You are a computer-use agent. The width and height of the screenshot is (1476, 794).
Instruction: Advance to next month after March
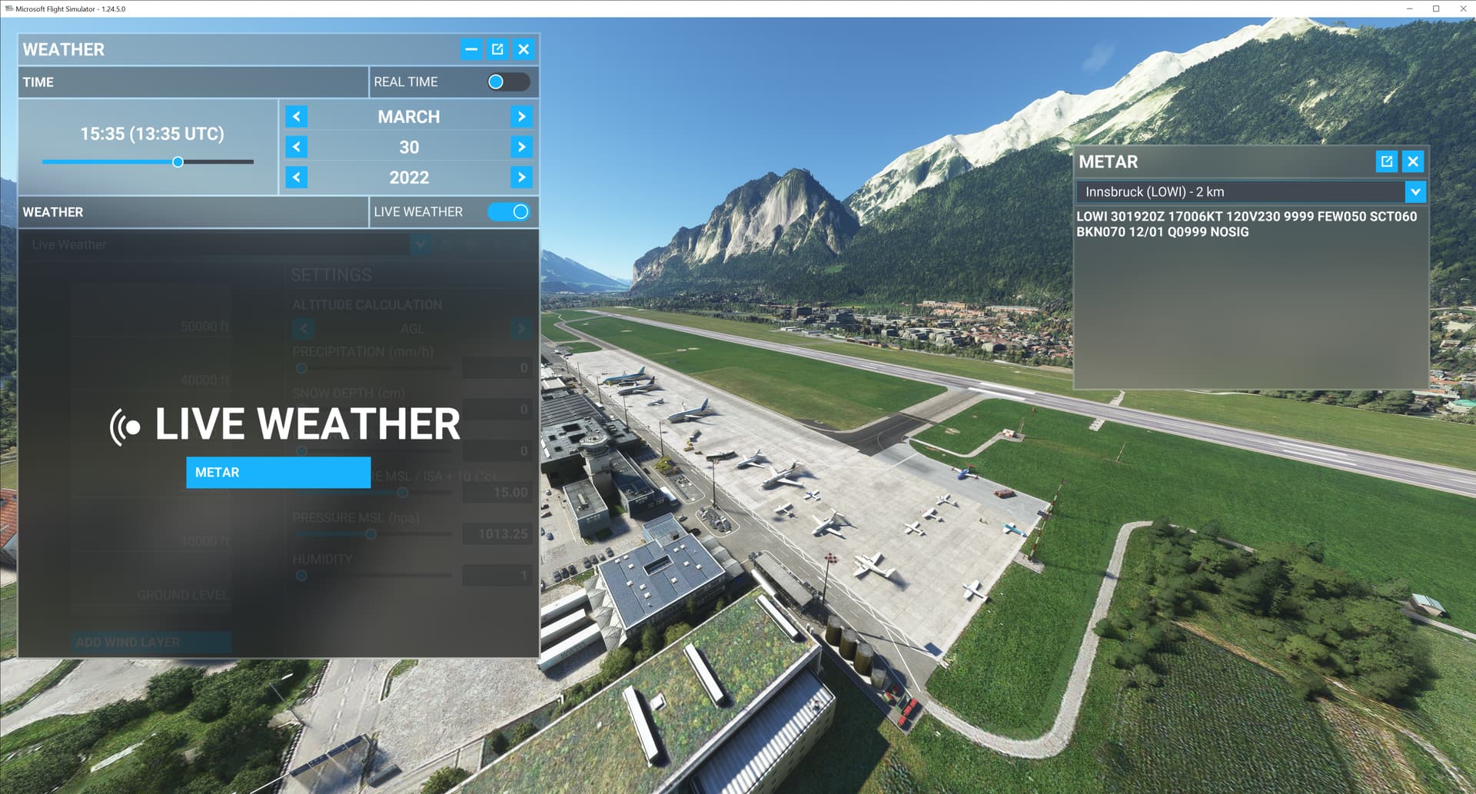point(521,117)
